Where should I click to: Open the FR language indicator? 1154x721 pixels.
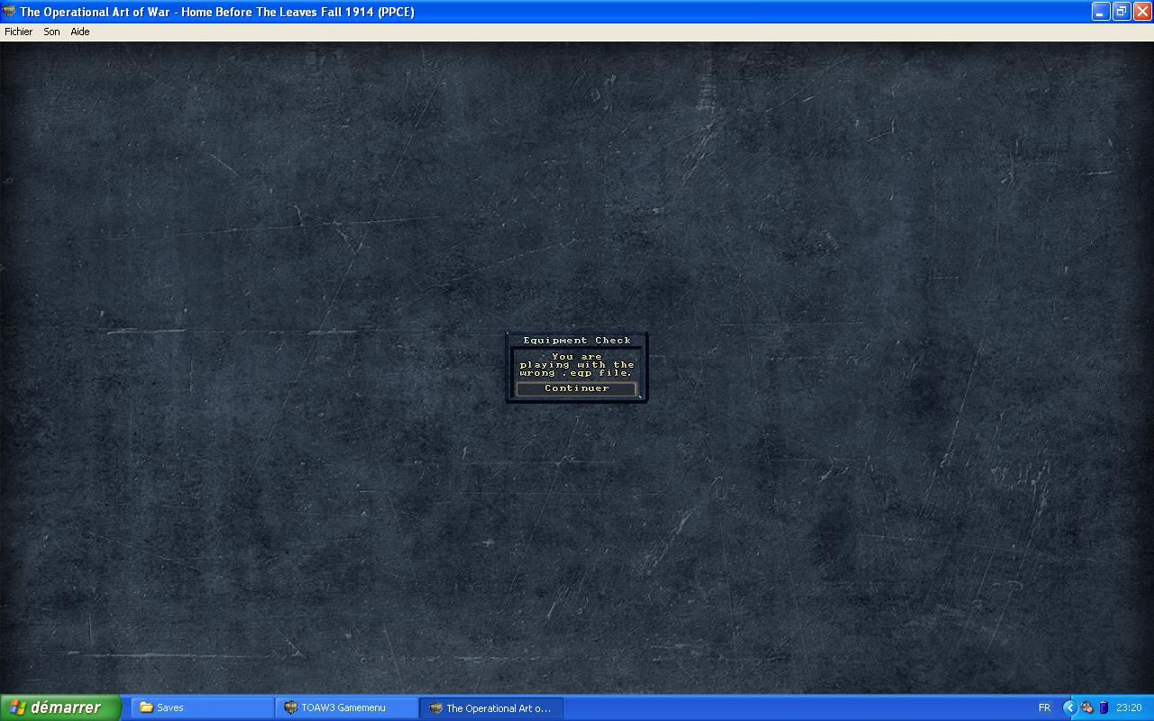tap(1044, 707)
